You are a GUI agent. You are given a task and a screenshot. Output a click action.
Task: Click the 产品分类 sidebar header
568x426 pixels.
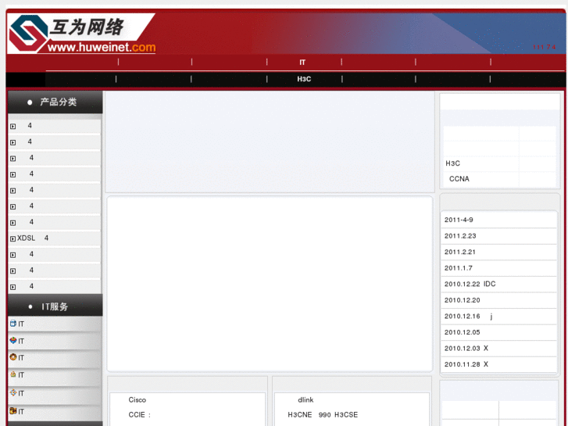tap(55, 102)
